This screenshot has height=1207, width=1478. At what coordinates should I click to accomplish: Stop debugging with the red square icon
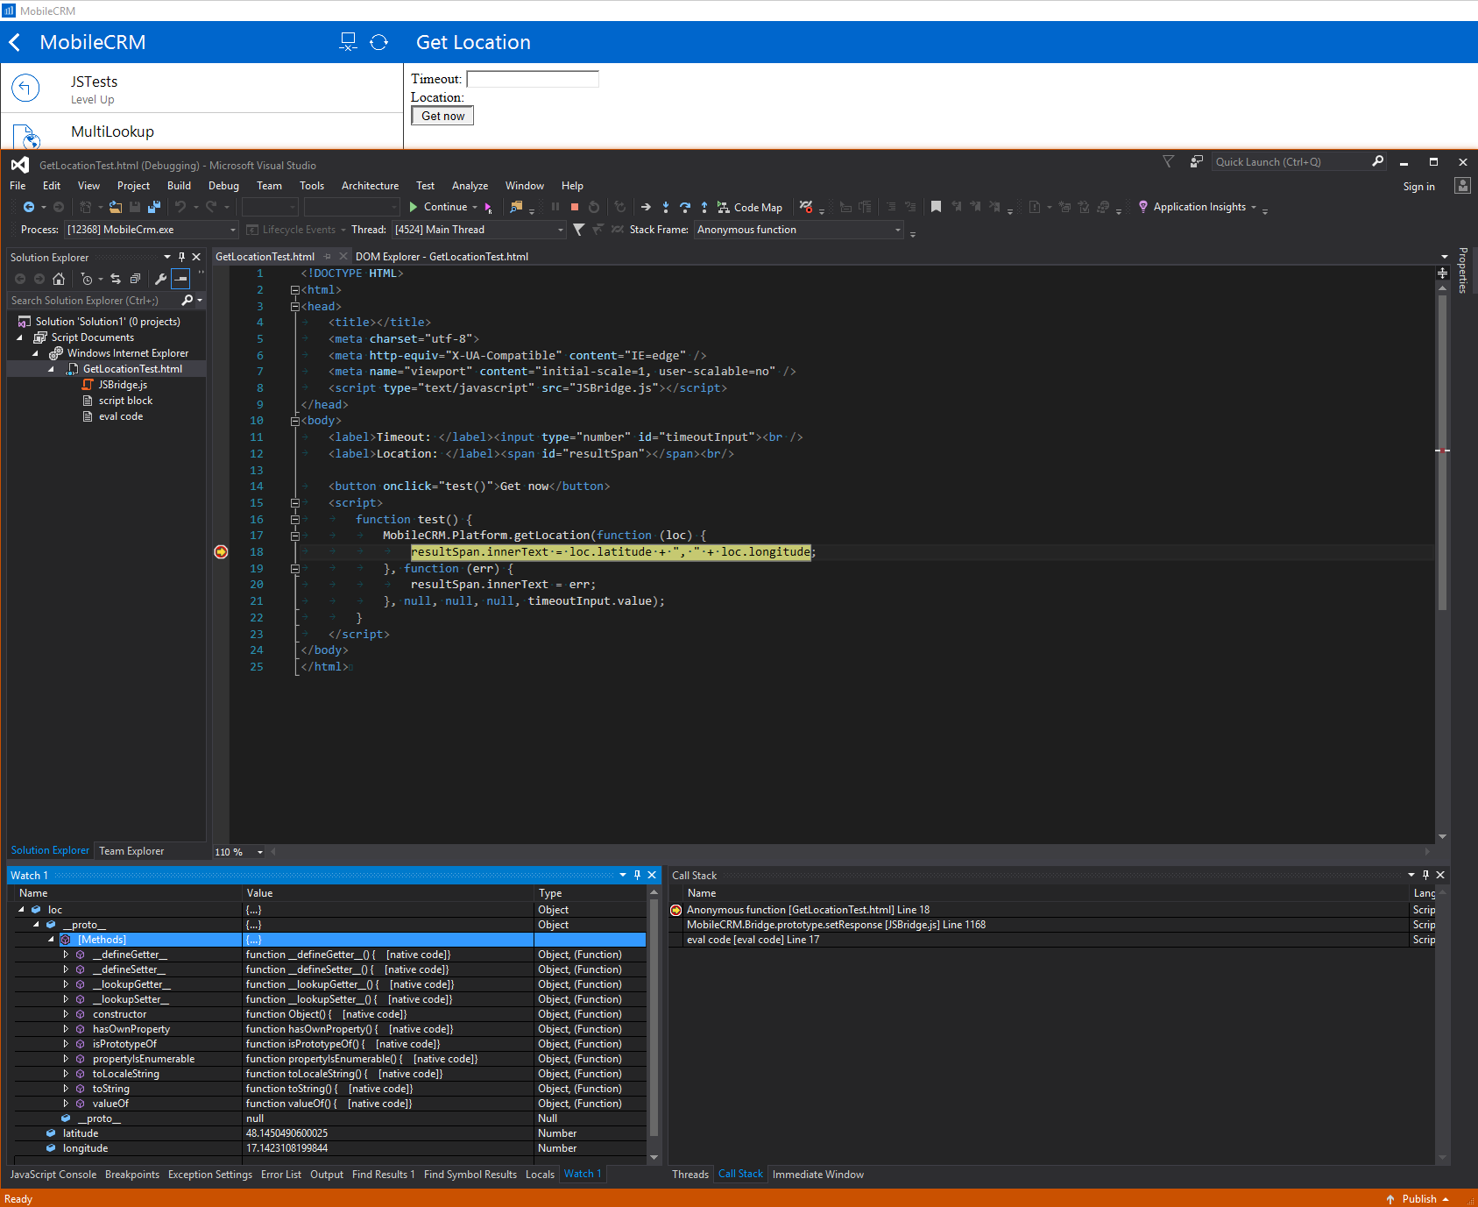pos(575,207)
